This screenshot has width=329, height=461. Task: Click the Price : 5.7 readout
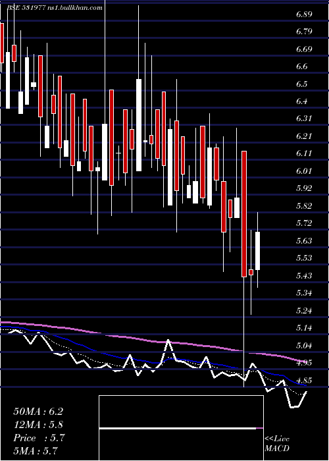coord(39,438)
